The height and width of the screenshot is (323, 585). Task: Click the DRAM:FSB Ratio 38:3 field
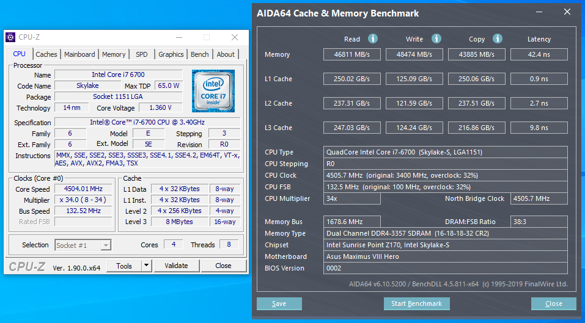(x=539, y=222)
